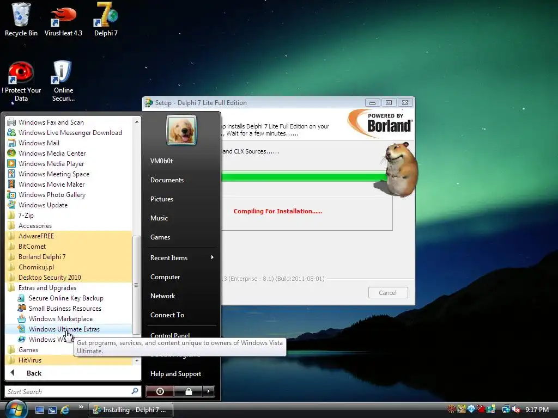The image size is (558, 418).
Task: Expand the Chomikuj.pl folder
Action: (69, 267)
